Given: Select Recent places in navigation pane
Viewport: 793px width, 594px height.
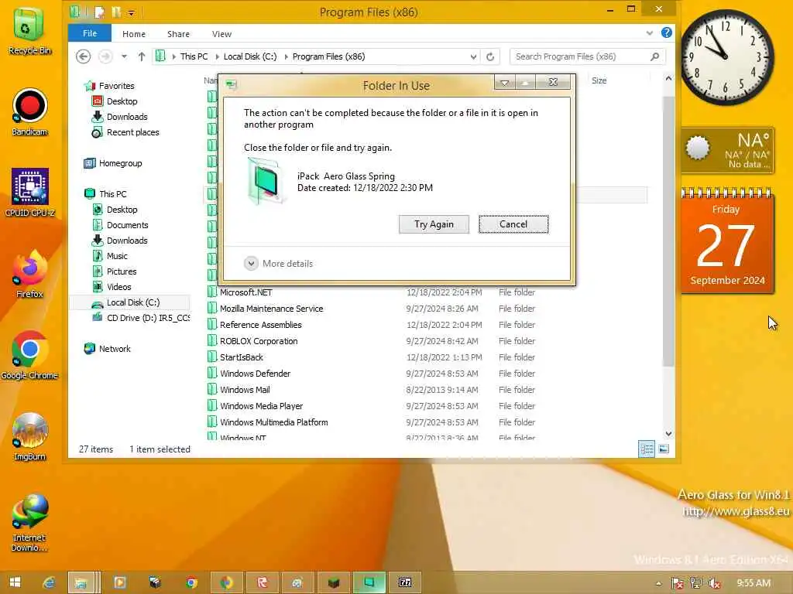Looking at the screenshot, I should [133, 131].
